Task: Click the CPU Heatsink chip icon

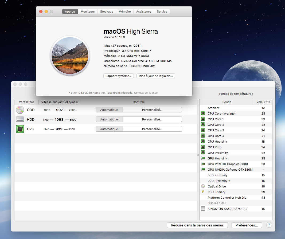Action: pyautogui.click(x=203, y=142)
